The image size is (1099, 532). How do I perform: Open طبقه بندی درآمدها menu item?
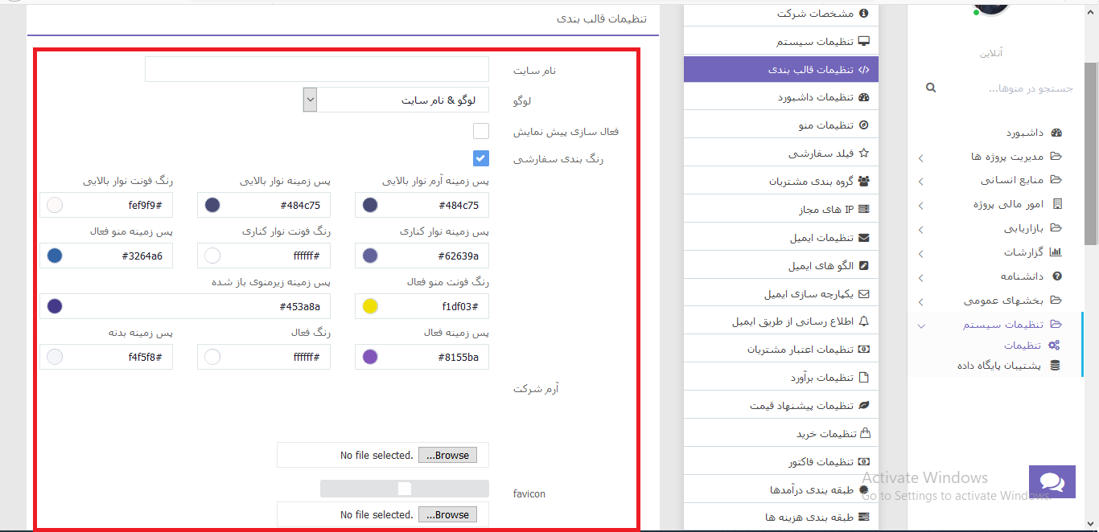point(781,489)
